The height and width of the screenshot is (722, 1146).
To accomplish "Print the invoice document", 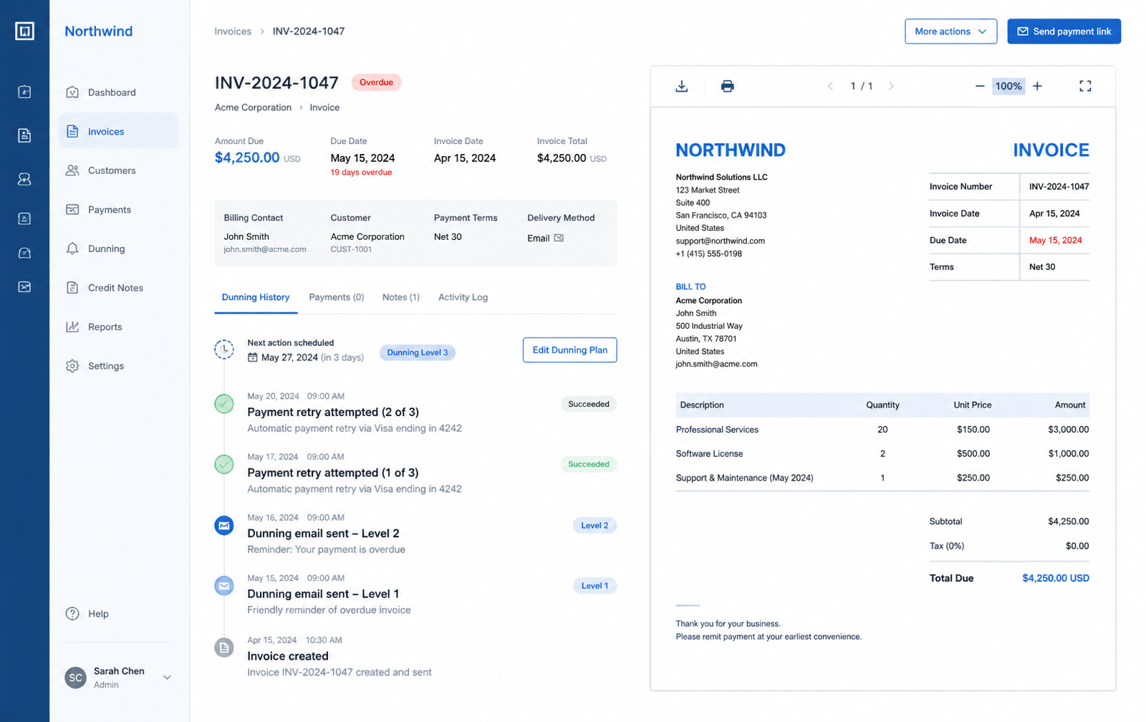I will [x=727, y=86].
